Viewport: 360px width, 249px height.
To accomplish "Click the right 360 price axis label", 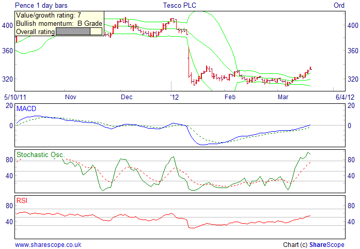I will pos(353,51).
